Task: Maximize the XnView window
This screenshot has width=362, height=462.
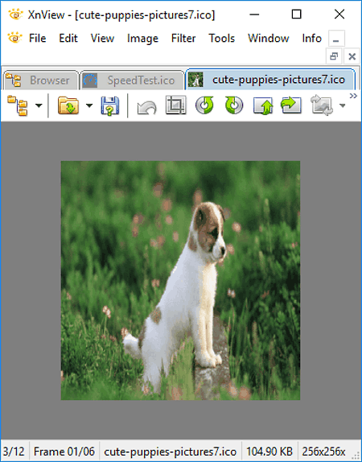Action: tap(296, 14)
